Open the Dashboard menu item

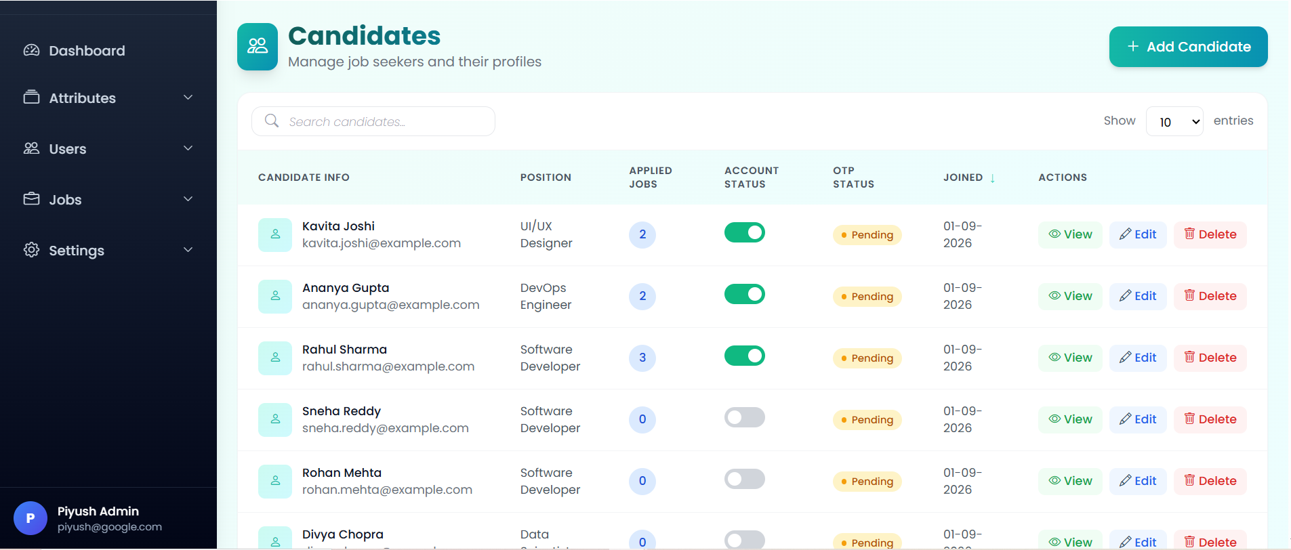click(x=87, y=51)
